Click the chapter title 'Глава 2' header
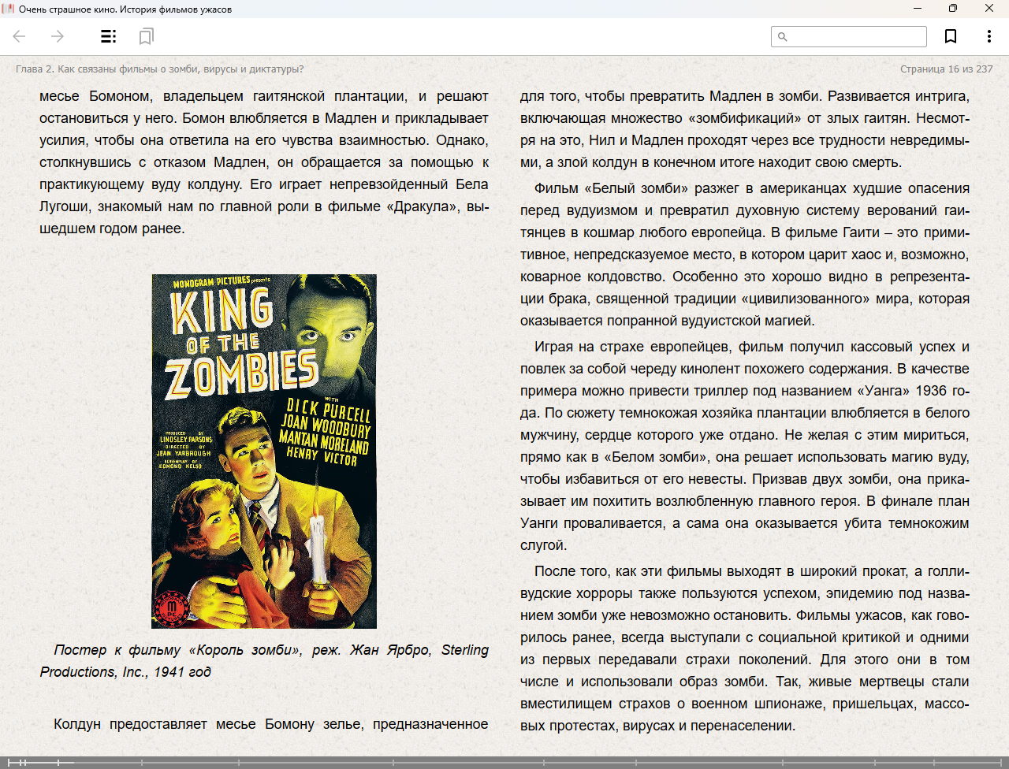Screen dimensions: 1009x769 point(159,69)
